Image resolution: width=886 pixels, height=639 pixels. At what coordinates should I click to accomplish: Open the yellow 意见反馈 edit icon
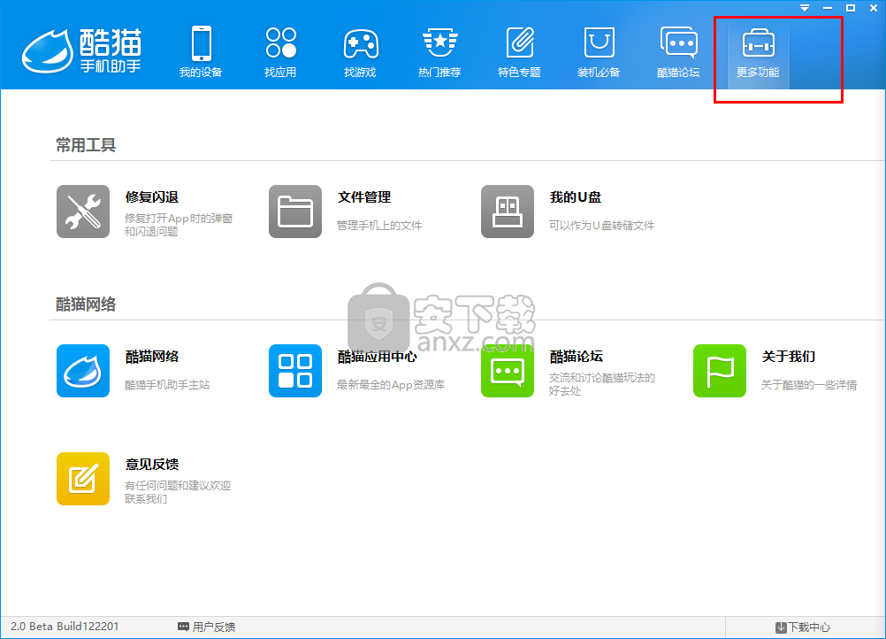(83, 479)
